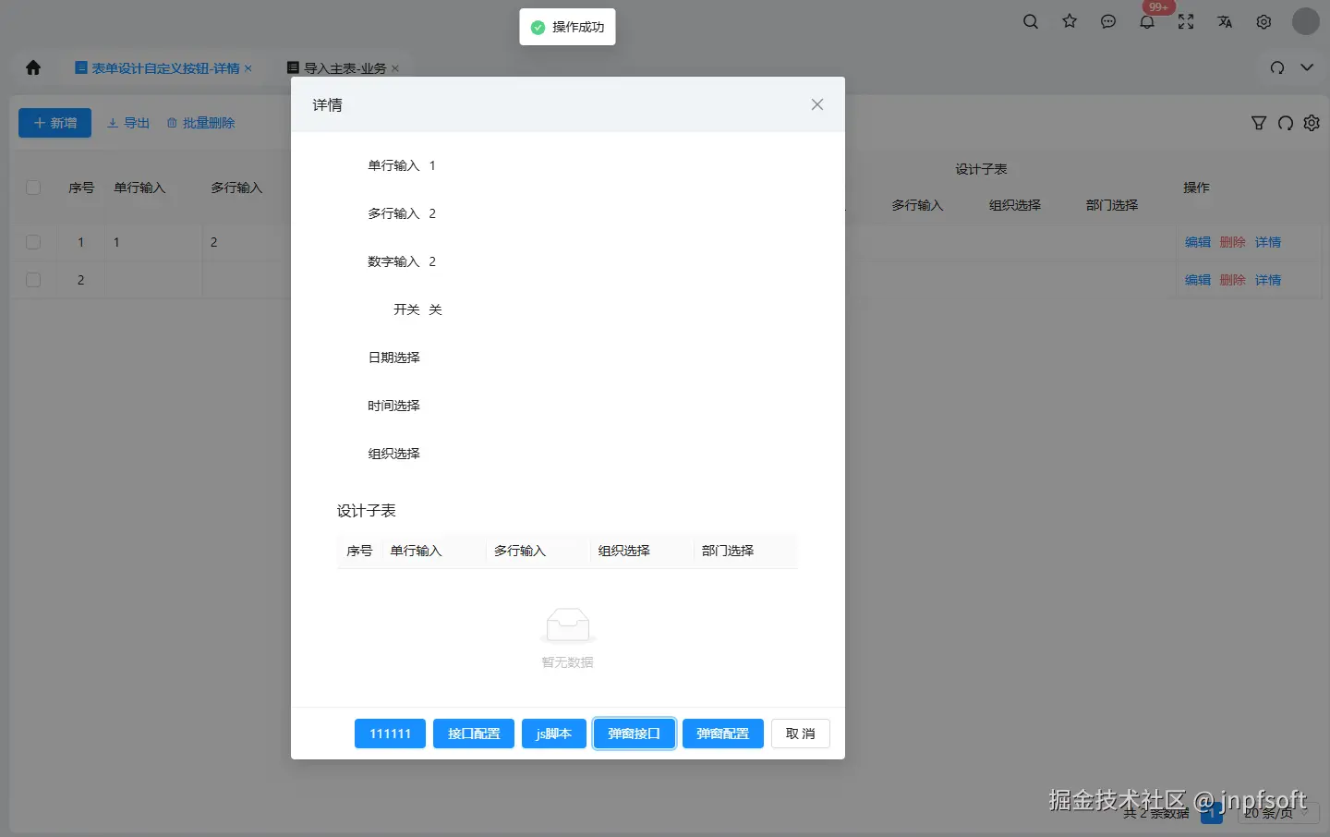1330x837 pixels.
Task: Open the search icon in top bar
Action: pyautogui.click(x=1031, y=21)
